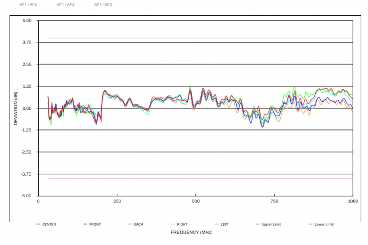This screenshot has width=368, height=245.
Task: Click the leftmost AF1 / AF2 header label
Action: click(x=28, y=4)
